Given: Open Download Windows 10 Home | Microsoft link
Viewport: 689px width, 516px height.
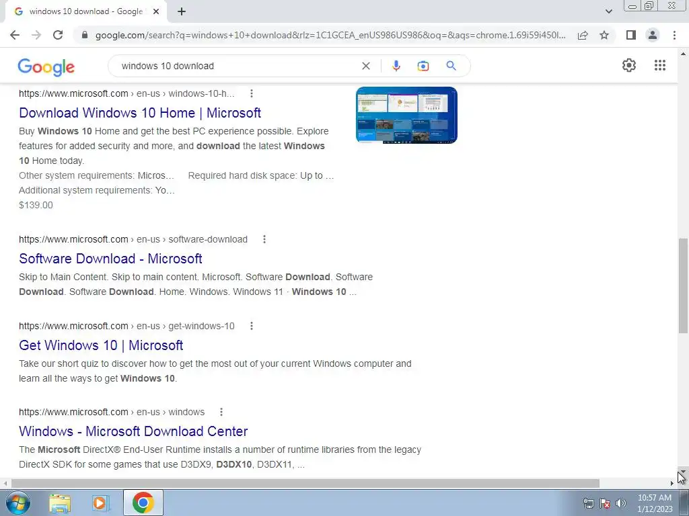Looking at the screenshot, I should (140, 113).
